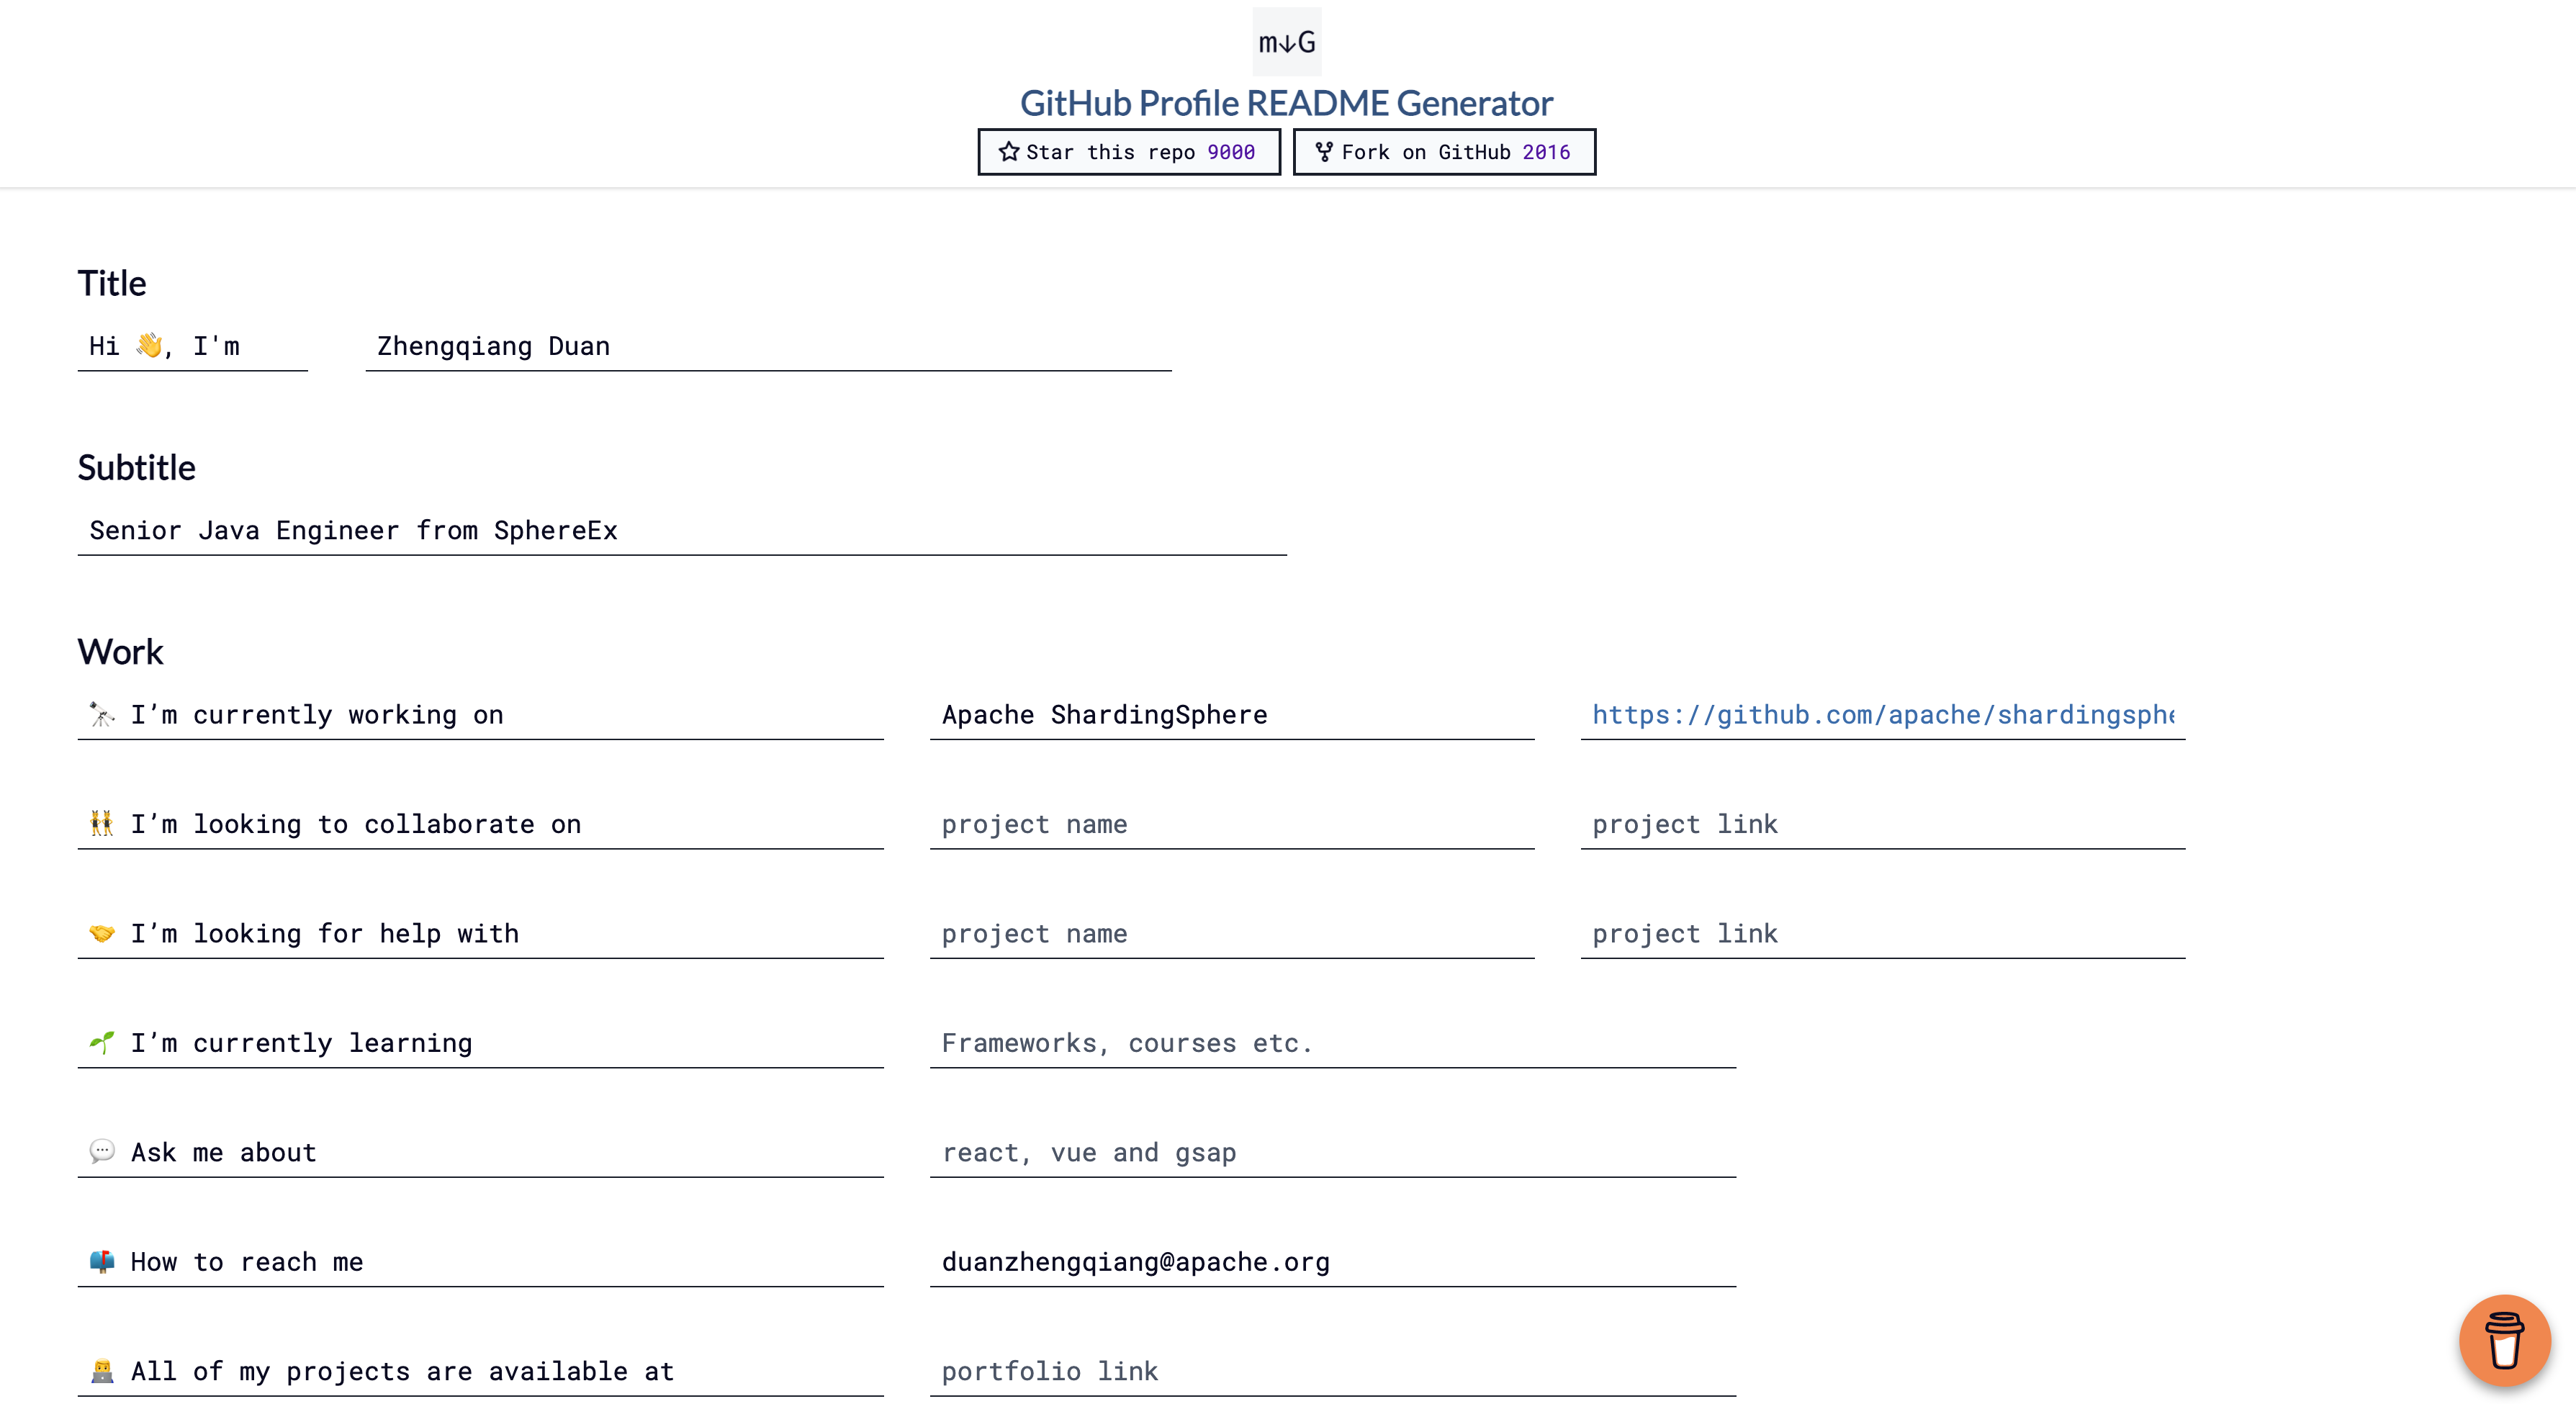Click the 'Hi, I'm' title prefix field
This screenshot has height=1404, width=2576.
[x=192, y=346]
